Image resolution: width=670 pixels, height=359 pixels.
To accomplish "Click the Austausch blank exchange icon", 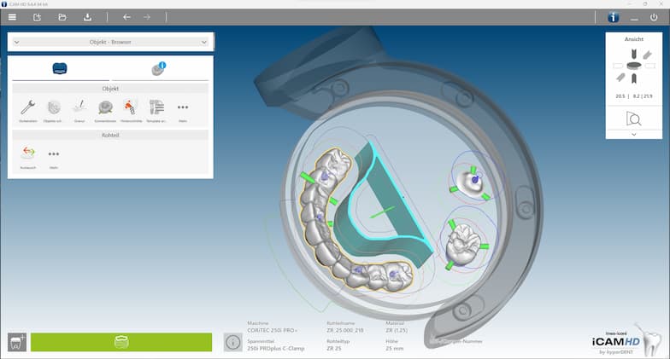I will [x=27, y=153].
